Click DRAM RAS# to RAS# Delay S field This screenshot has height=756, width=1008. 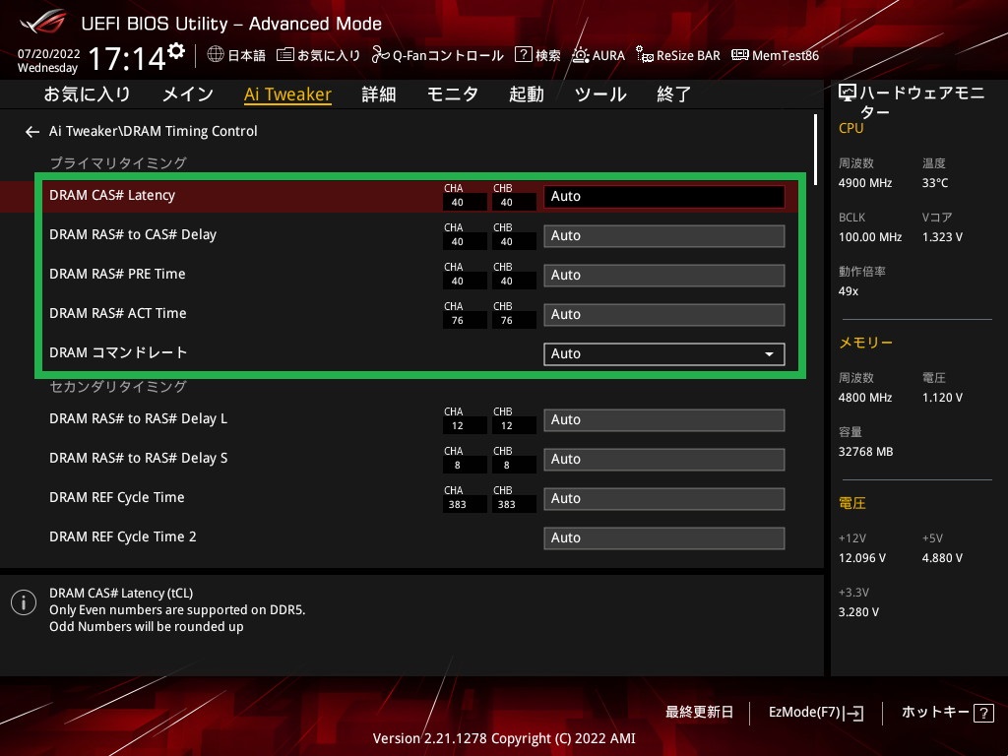pos(664,459)
